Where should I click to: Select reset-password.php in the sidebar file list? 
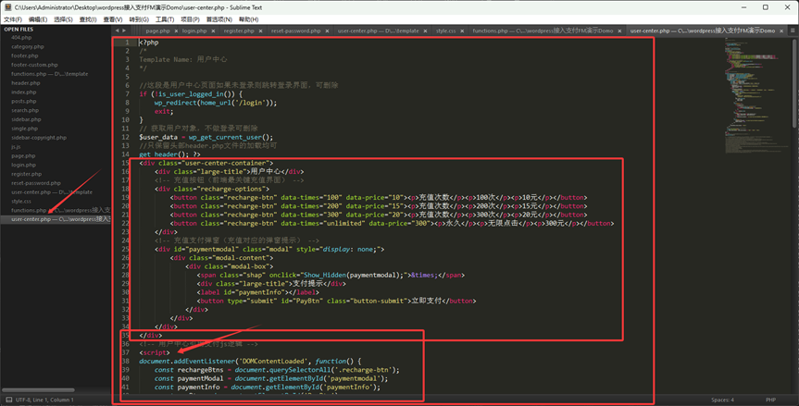coord(36,183)
